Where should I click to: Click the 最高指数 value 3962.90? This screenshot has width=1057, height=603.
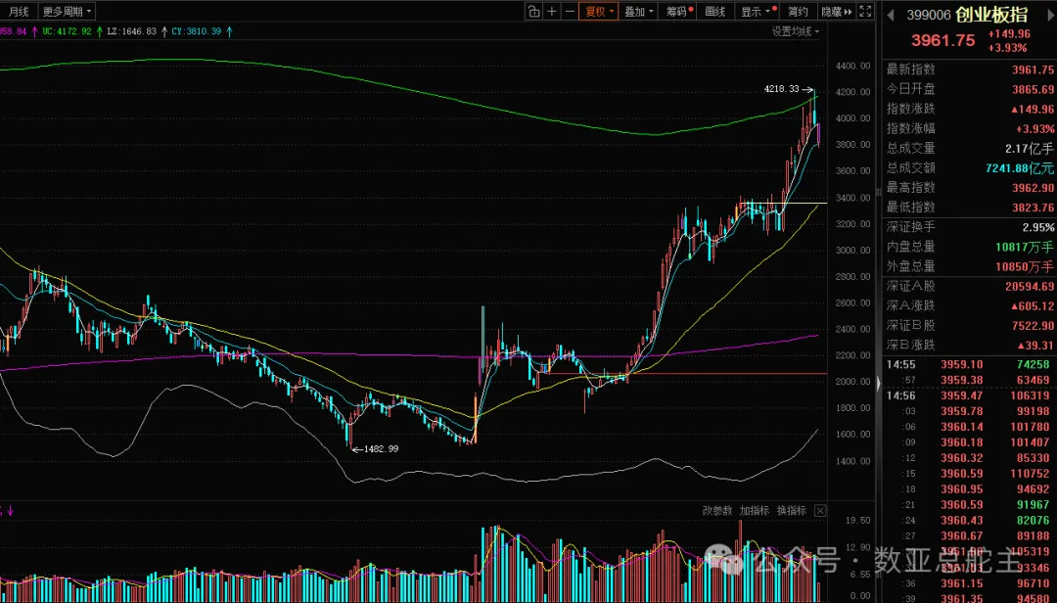pos(1033,188)
